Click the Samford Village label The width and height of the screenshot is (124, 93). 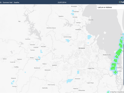coord(67,37)
